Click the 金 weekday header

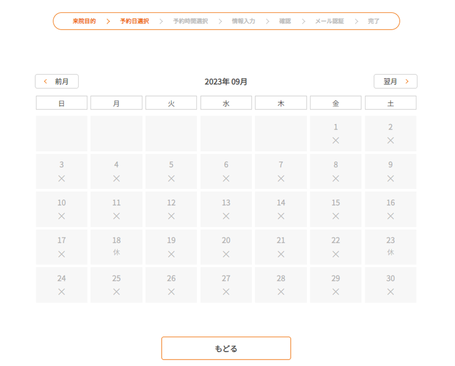point(336,103)
